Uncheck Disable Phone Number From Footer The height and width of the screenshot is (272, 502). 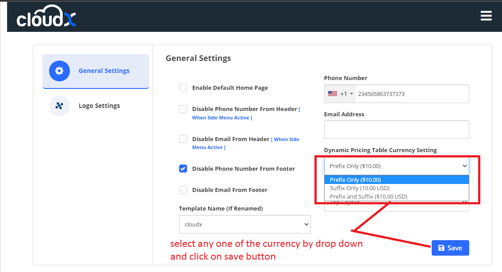tap(183, 169)
